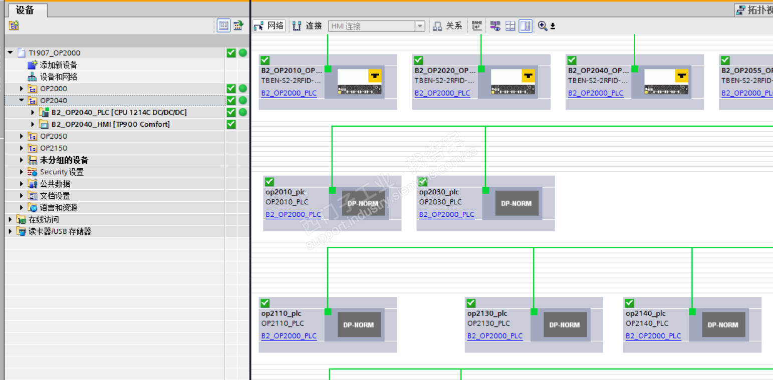
Task: Toggle the remember layout panel icon in toolbar
Action: click(x=525, y=26)
